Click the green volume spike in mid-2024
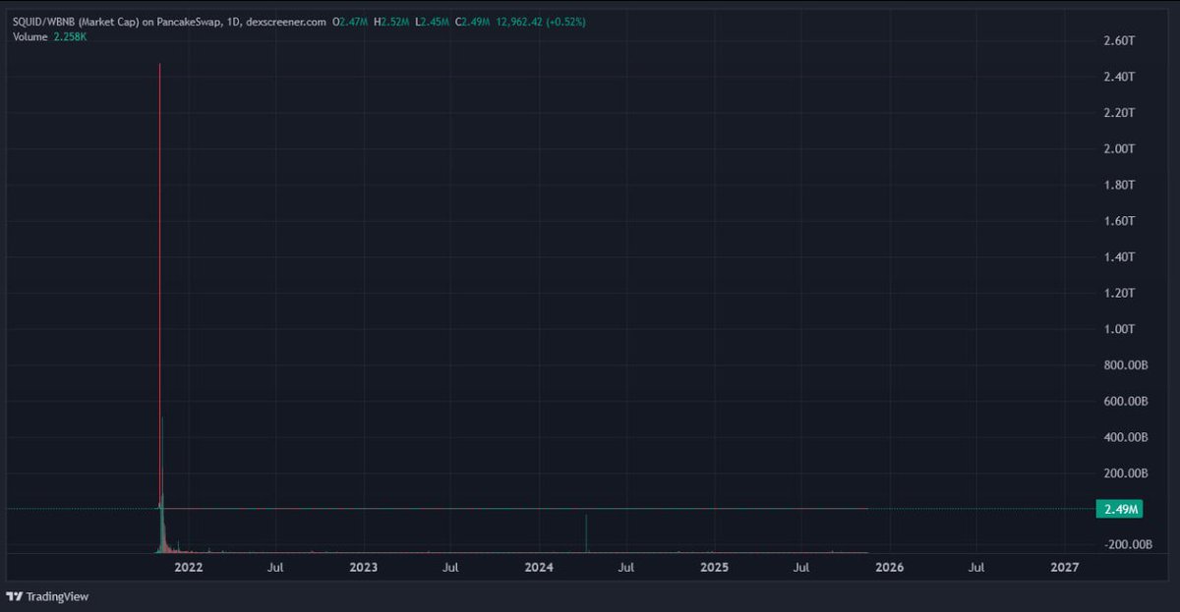The image size is (1180, 612). pos(586,533)
